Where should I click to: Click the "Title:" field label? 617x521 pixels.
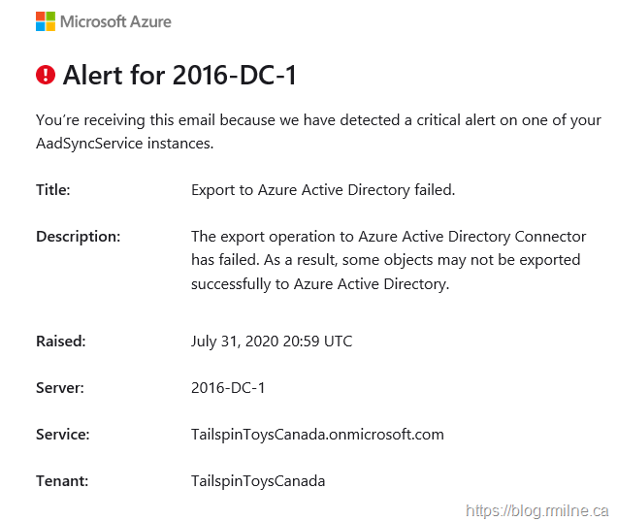(53, 190)
